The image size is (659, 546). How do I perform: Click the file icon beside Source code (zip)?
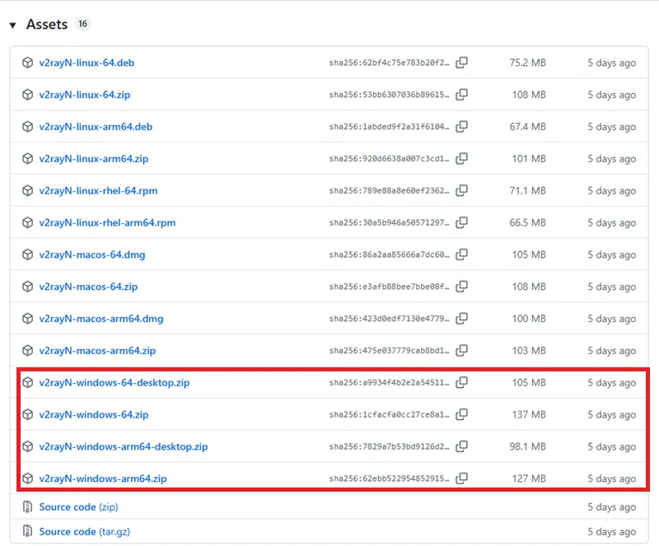point(26,506)
